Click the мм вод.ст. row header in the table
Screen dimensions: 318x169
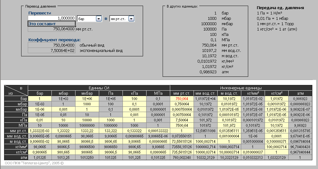16,136
